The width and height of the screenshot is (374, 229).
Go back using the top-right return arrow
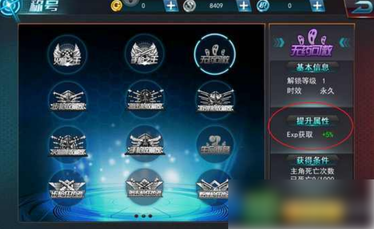[361, 7]
